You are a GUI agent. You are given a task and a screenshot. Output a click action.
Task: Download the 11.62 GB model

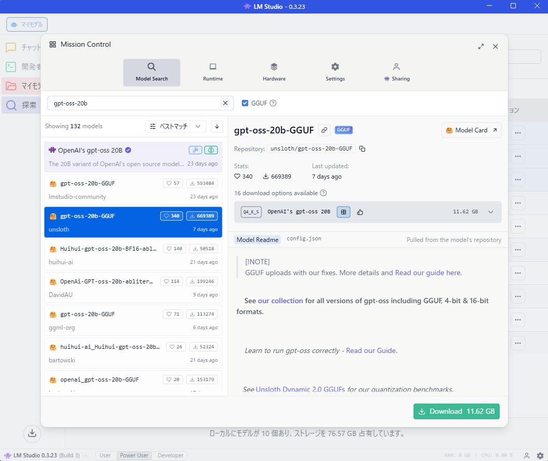(x=456, y=411)
